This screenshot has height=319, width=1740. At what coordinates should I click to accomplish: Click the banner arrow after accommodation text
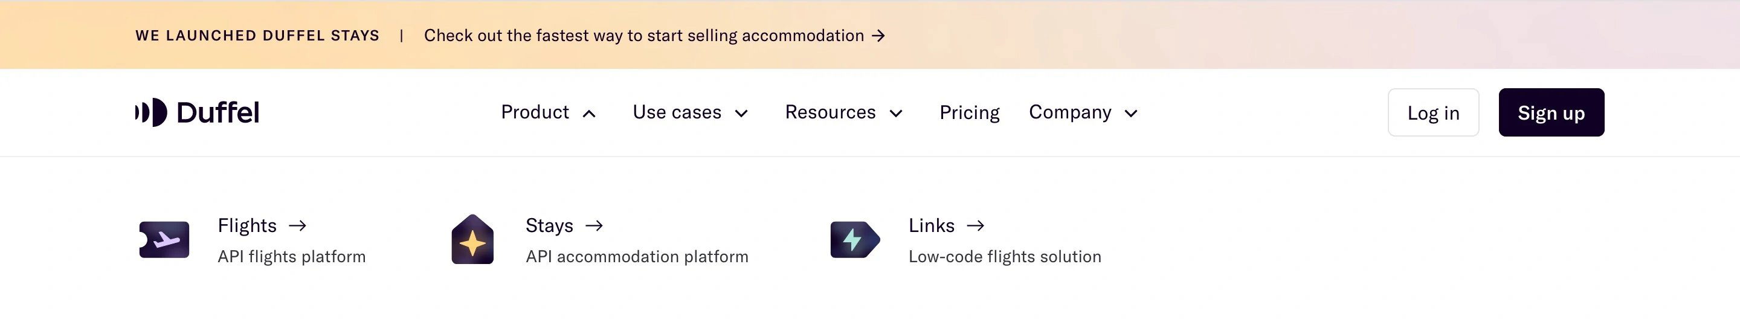878,36
